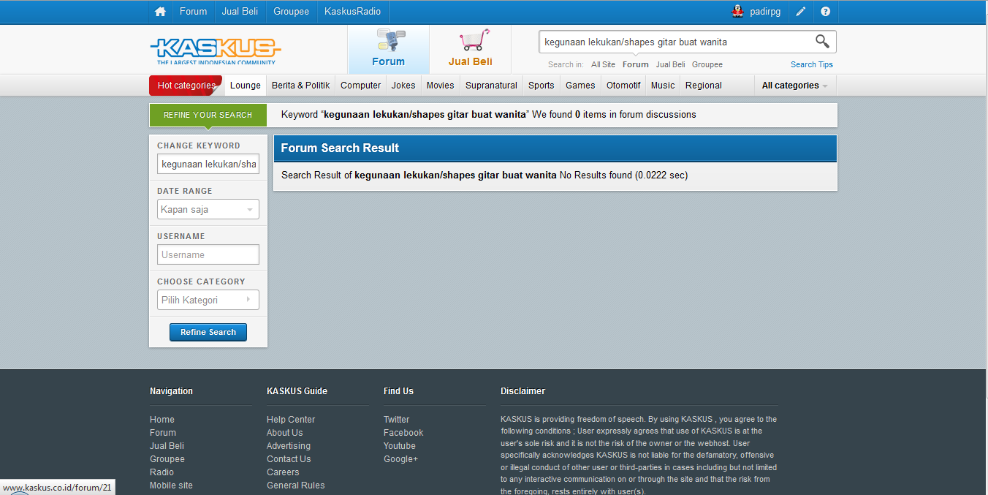
Task: Open footer Forum navigation link
Action: 163,433
